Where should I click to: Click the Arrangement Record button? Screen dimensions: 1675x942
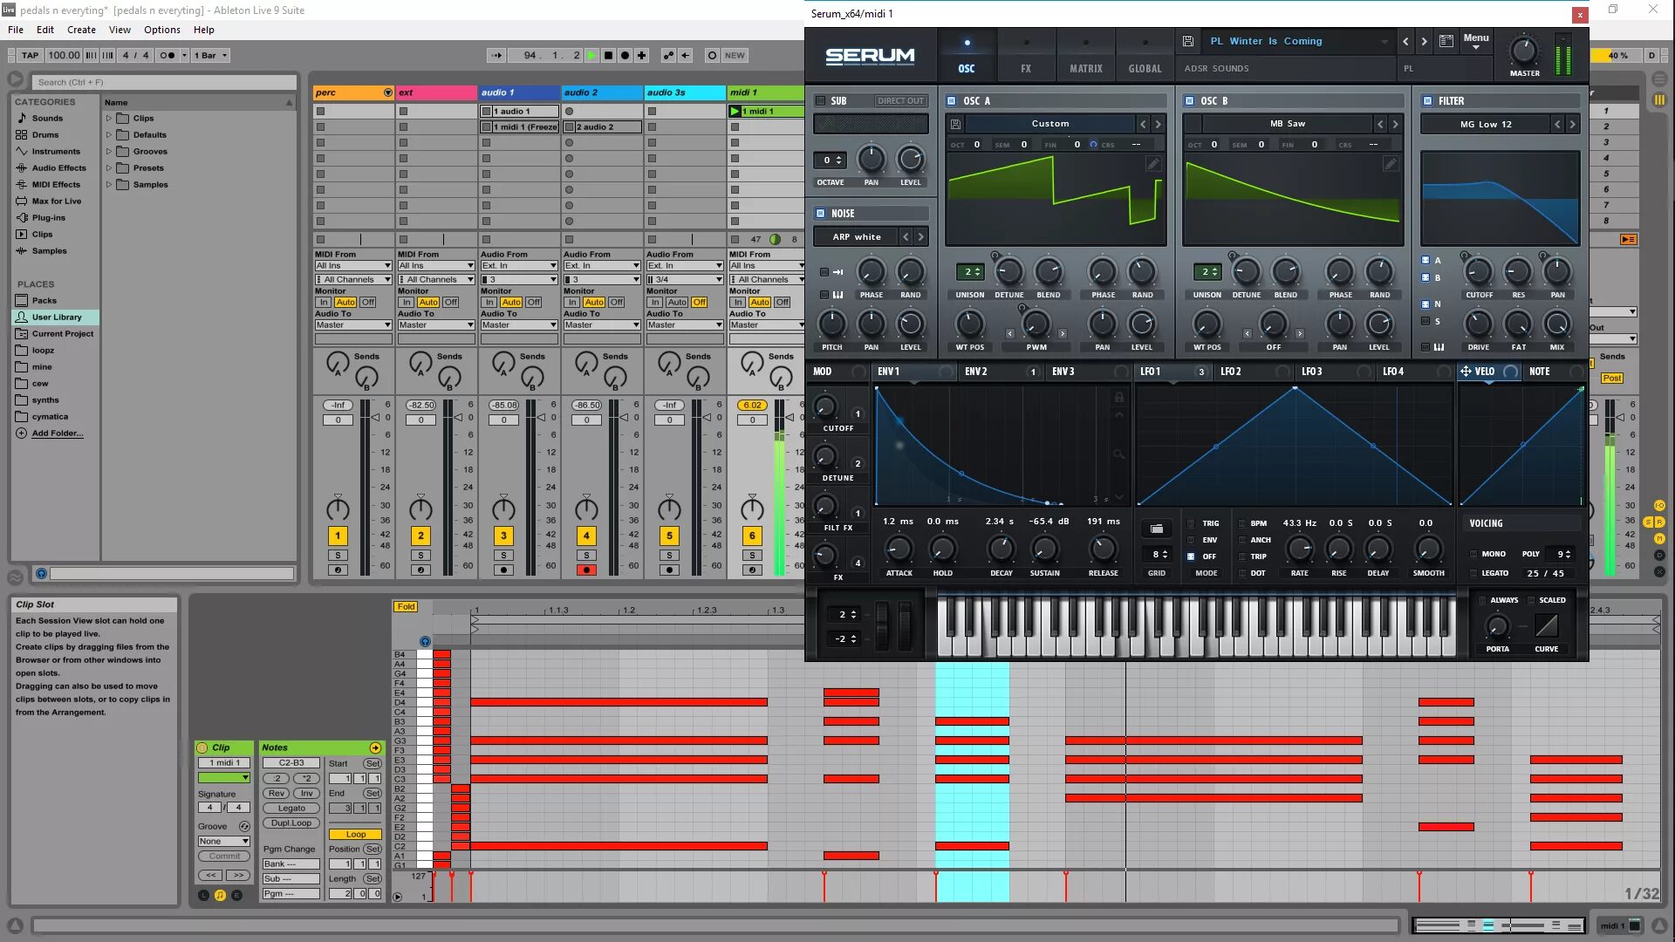click(x=625, y=55)
